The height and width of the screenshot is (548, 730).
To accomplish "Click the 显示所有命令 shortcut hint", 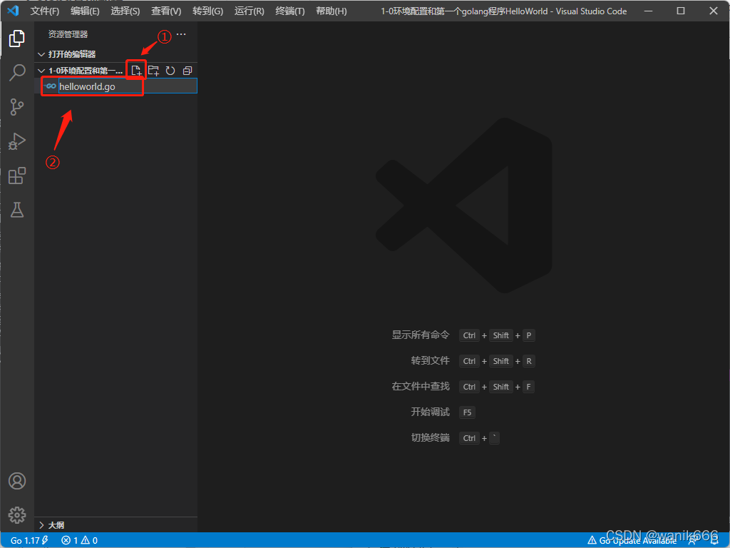I will tap(463, 335).
